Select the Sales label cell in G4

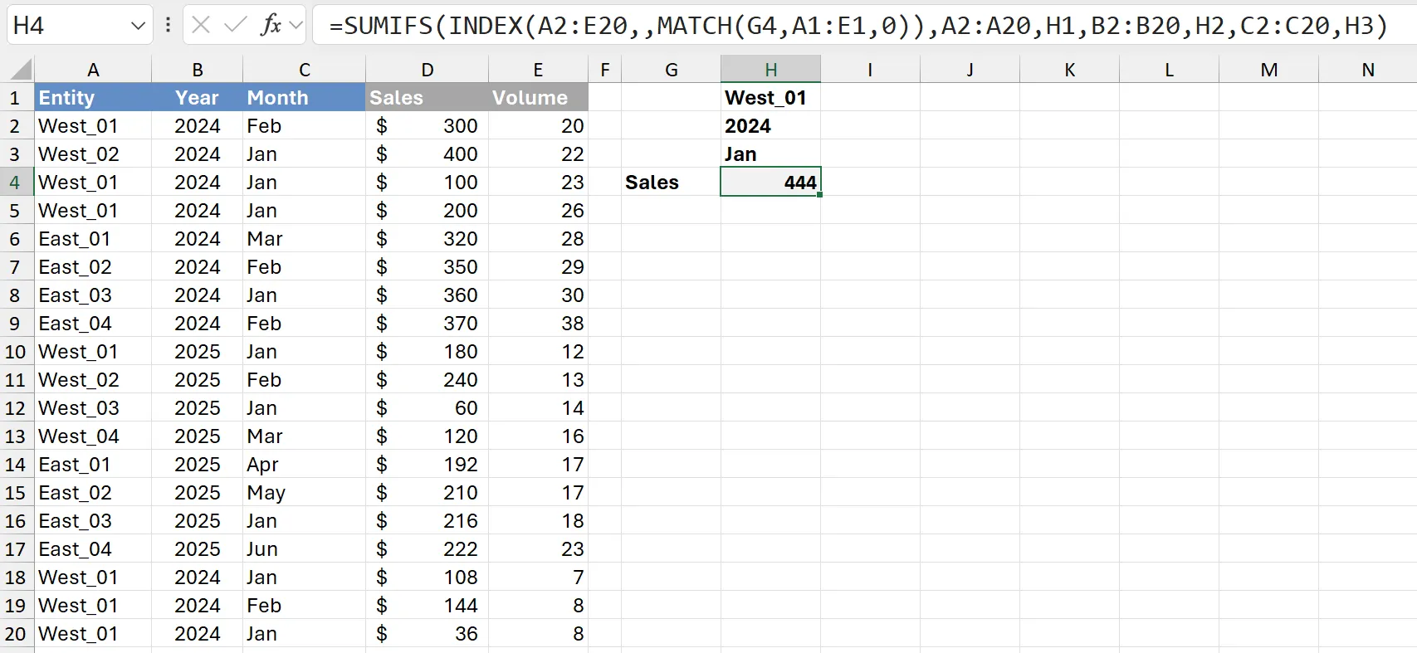pos(670,183)
